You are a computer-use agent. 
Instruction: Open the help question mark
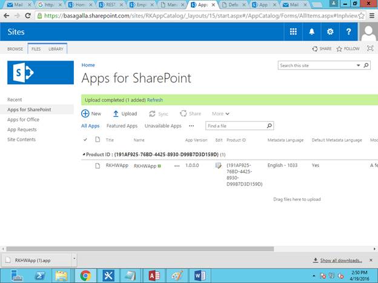pyautogui.click(x=348, y=32)
